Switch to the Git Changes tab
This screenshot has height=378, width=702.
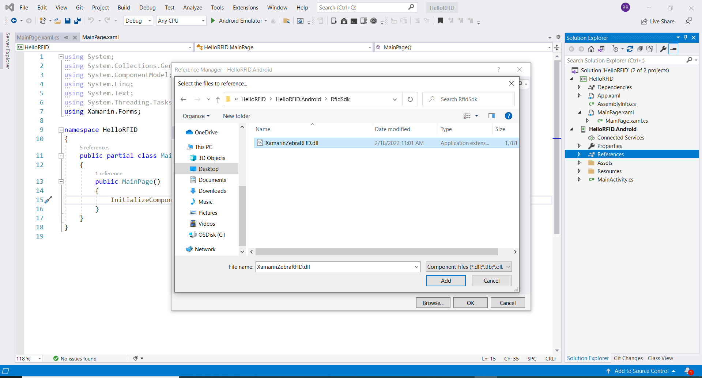point(628,358)
